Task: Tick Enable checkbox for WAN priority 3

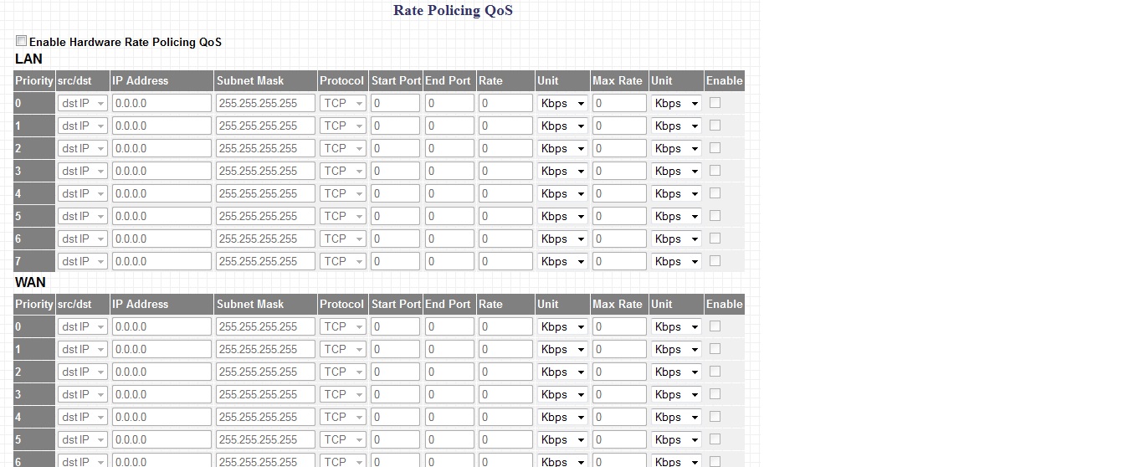Action: pyautogui.click(x=715, y=393)
